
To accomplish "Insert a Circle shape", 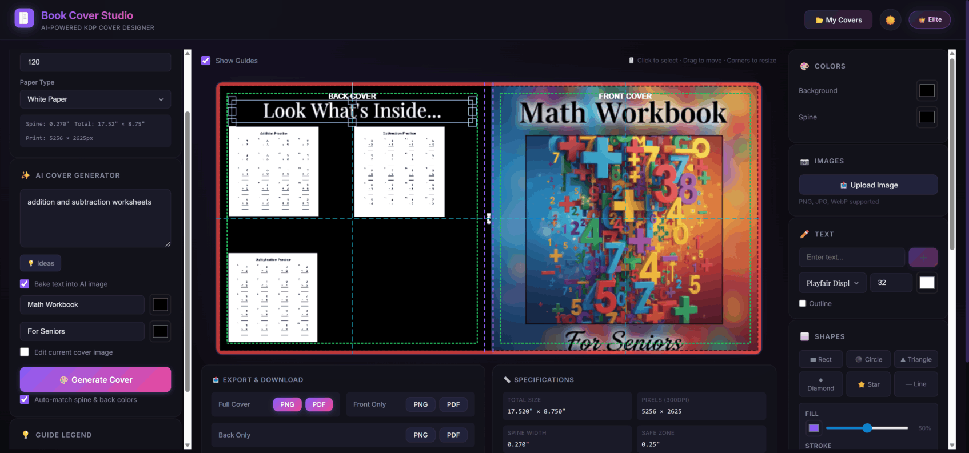I will coord(868,360).
